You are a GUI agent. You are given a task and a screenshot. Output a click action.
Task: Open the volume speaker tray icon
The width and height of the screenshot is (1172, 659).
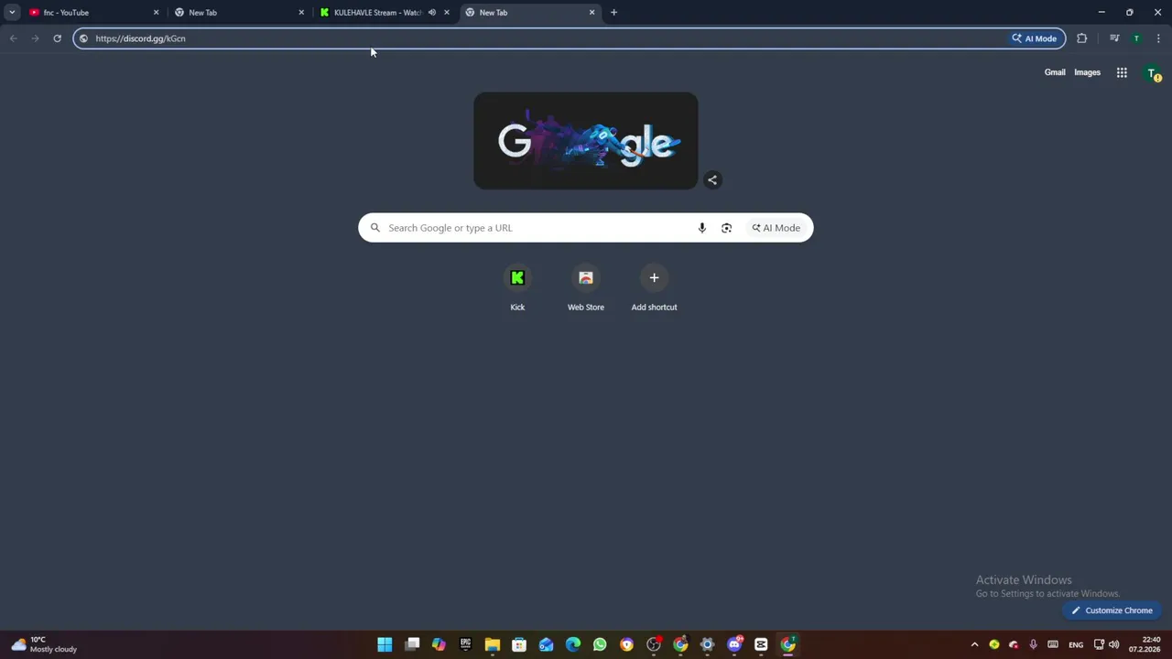coord(1113,644)
